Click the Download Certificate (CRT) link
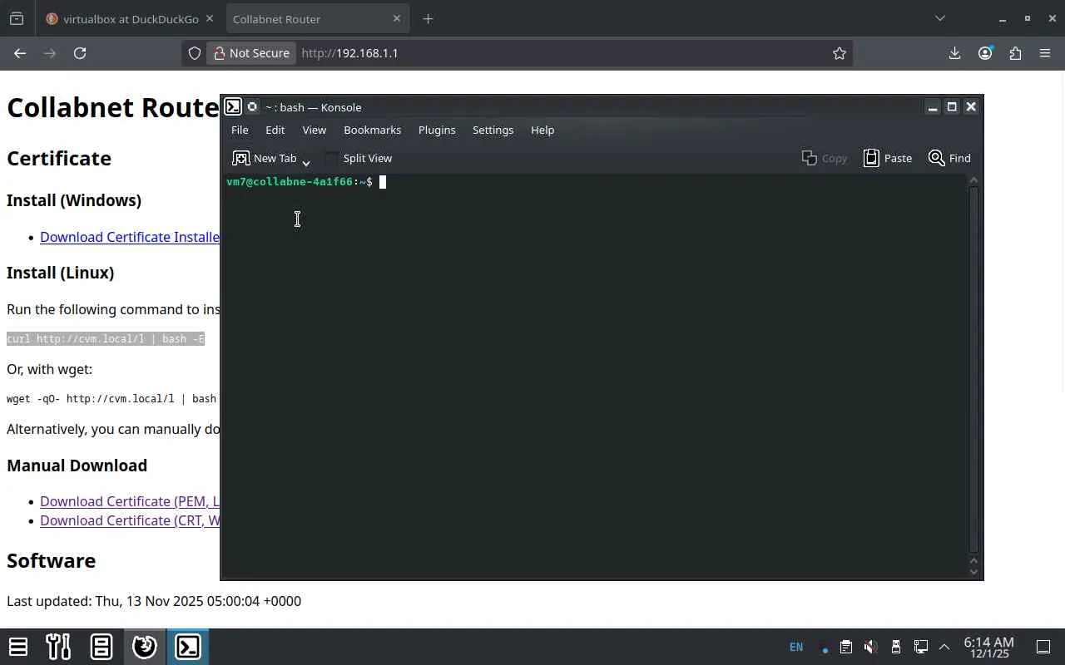The image size is (1065, 665). pos(130,520)
